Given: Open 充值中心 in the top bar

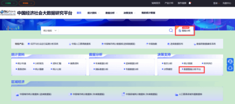Looking at the screenshot, I should pyautogui.click(x=227, y=3).
